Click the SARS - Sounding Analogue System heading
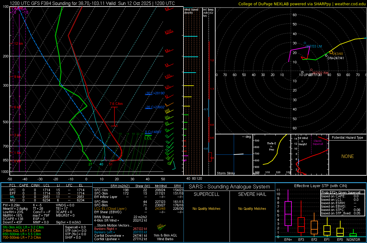Viewport: 367px width, 243px height. point(230,187)
